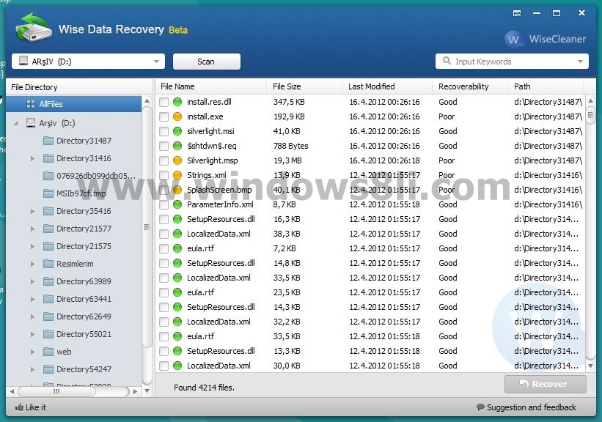Screen dimensions: 602x422
Task: Sort by Recoverability column header
Action: [x=470, y=86]
